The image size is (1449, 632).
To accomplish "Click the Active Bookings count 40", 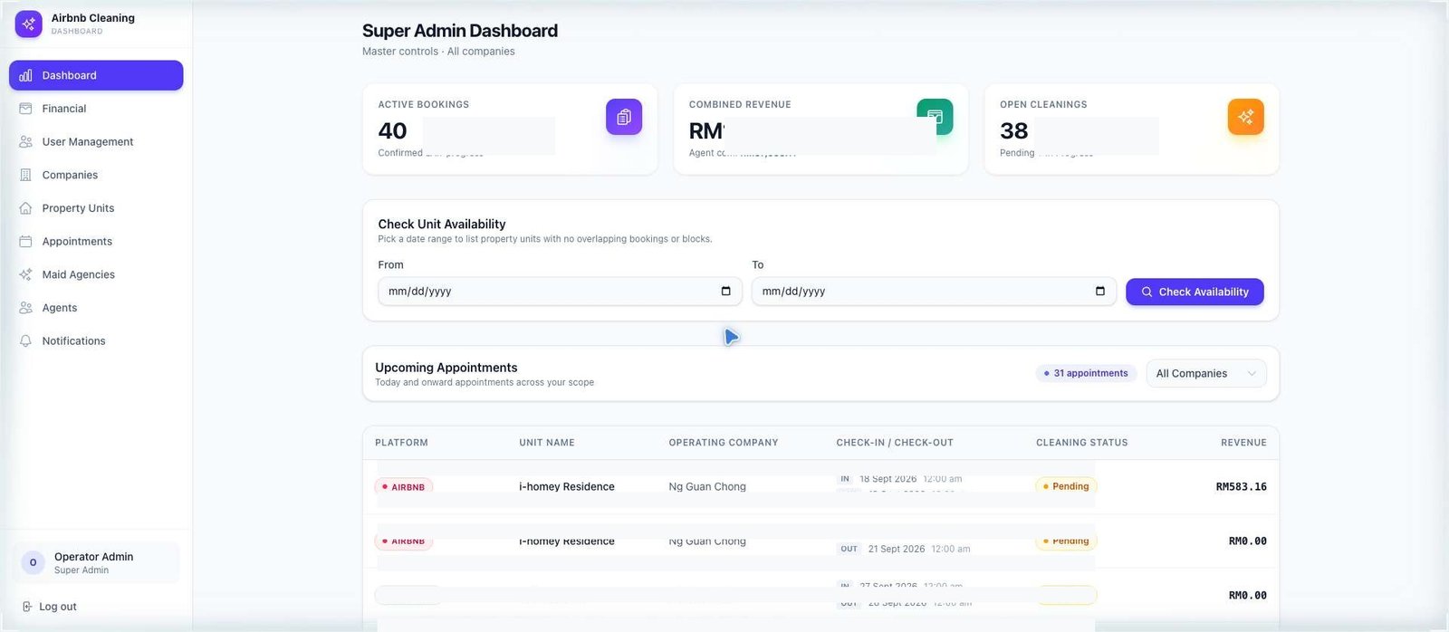I will pyautogui.click(x=392, y=130).
